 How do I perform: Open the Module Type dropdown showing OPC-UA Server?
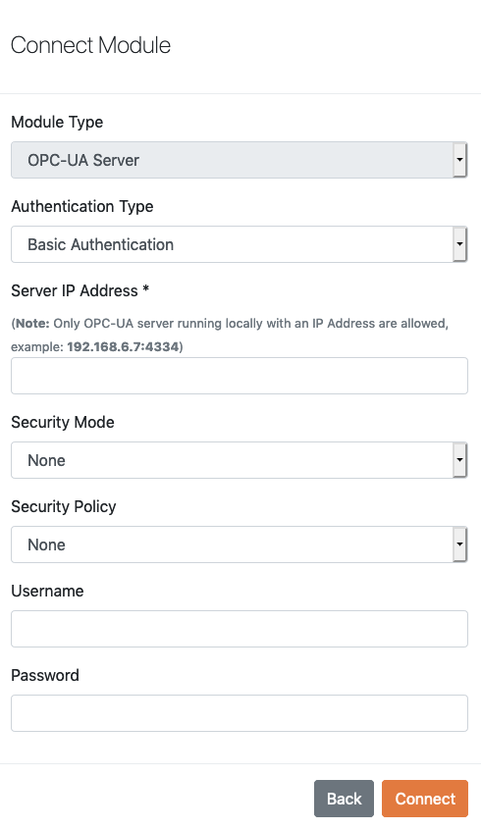(240, 160)
